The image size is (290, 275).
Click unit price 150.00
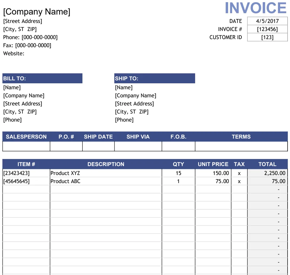[213, 173]
